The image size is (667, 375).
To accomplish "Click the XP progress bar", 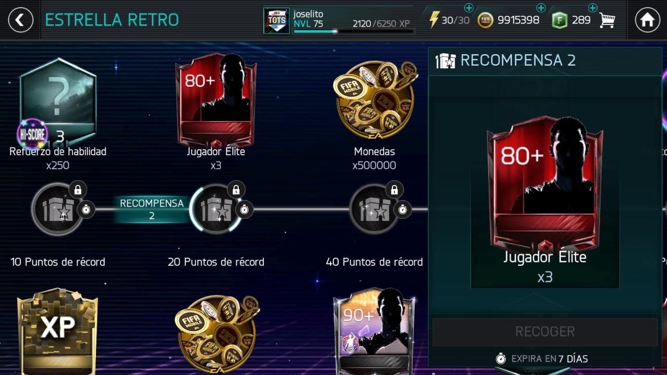I will 354,31.
